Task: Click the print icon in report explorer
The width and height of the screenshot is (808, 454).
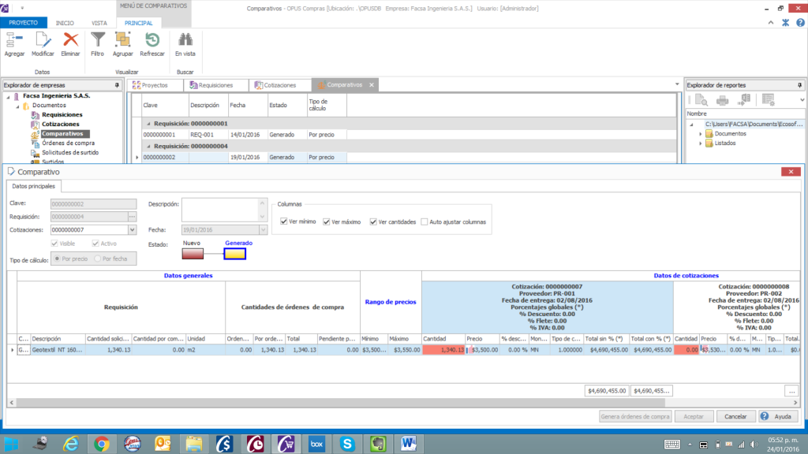Action: 722,100
